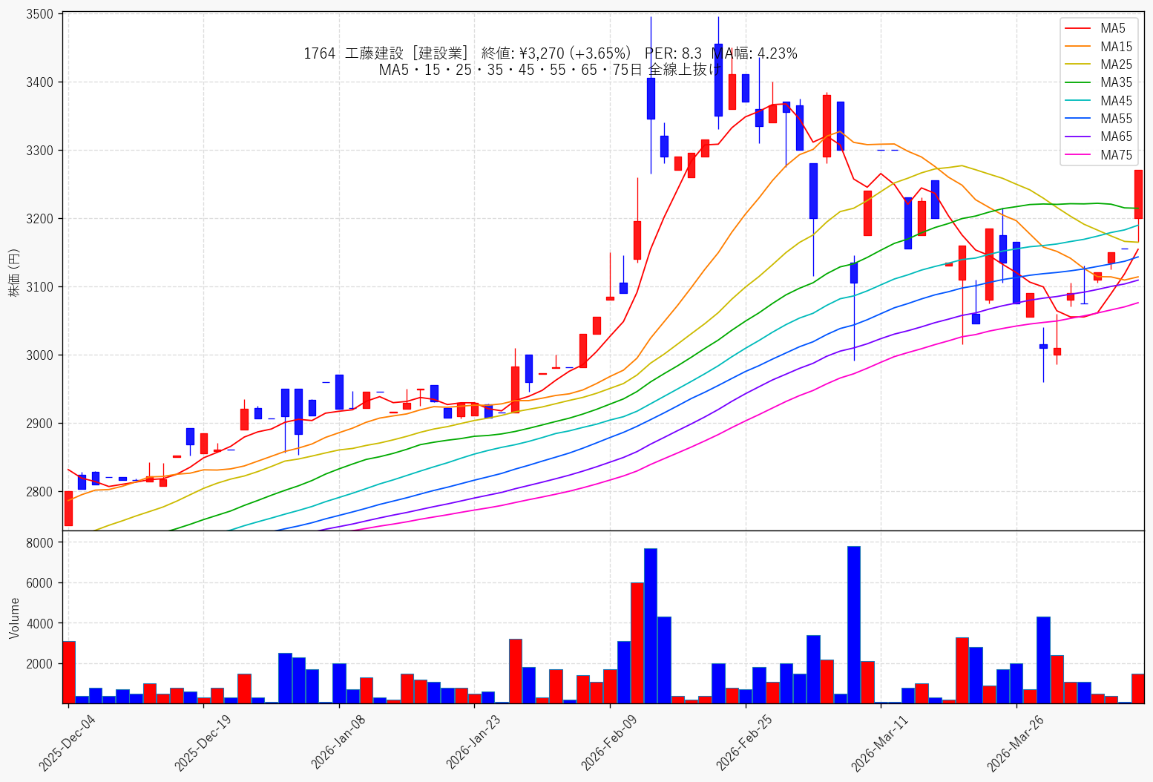The image size is (1153, 782).
Task: Click the chart title with ticker 1764
Action: click(x=550, y=53)
